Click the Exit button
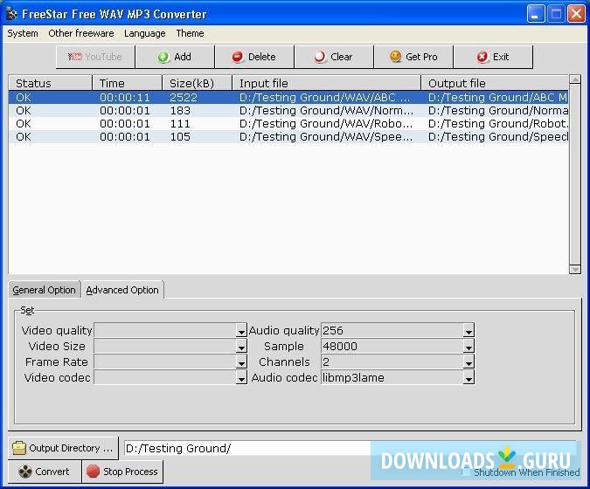Viewport: 590px width, 489px height. point(493,57)
